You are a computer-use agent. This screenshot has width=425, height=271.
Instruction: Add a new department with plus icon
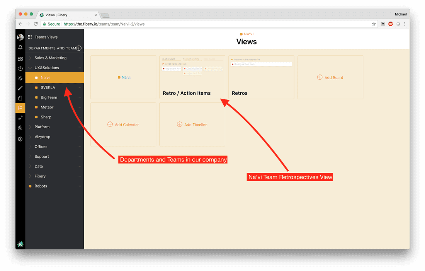pos(79,48)
